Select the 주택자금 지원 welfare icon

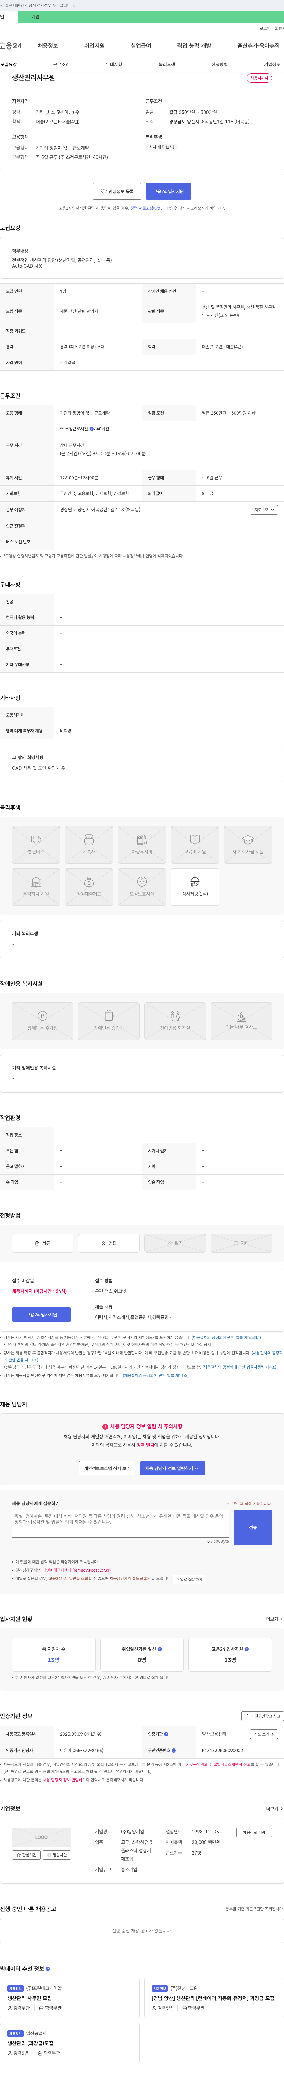click(35, 887)
